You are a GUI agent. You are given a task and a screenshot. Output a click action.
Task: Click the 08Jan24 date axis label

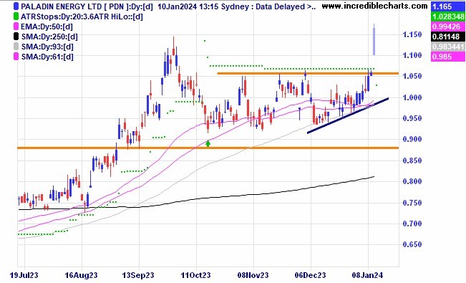(x=368, y=275)
